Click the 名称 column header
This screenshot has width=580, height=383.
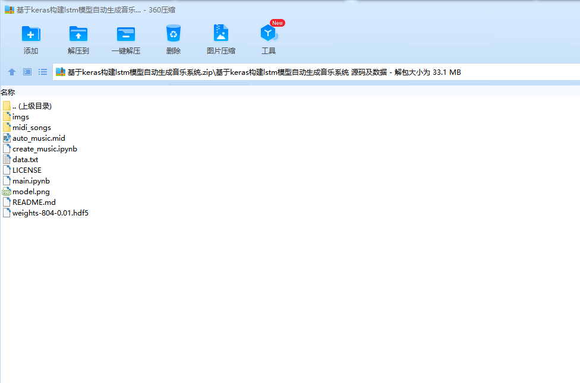(8, 93)
